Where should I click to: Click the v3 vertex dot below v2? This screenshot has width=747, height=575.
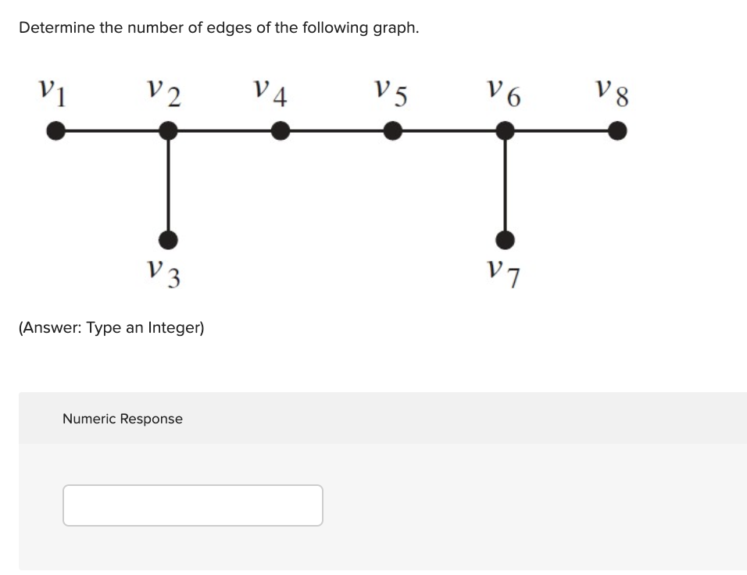[167, 240]
